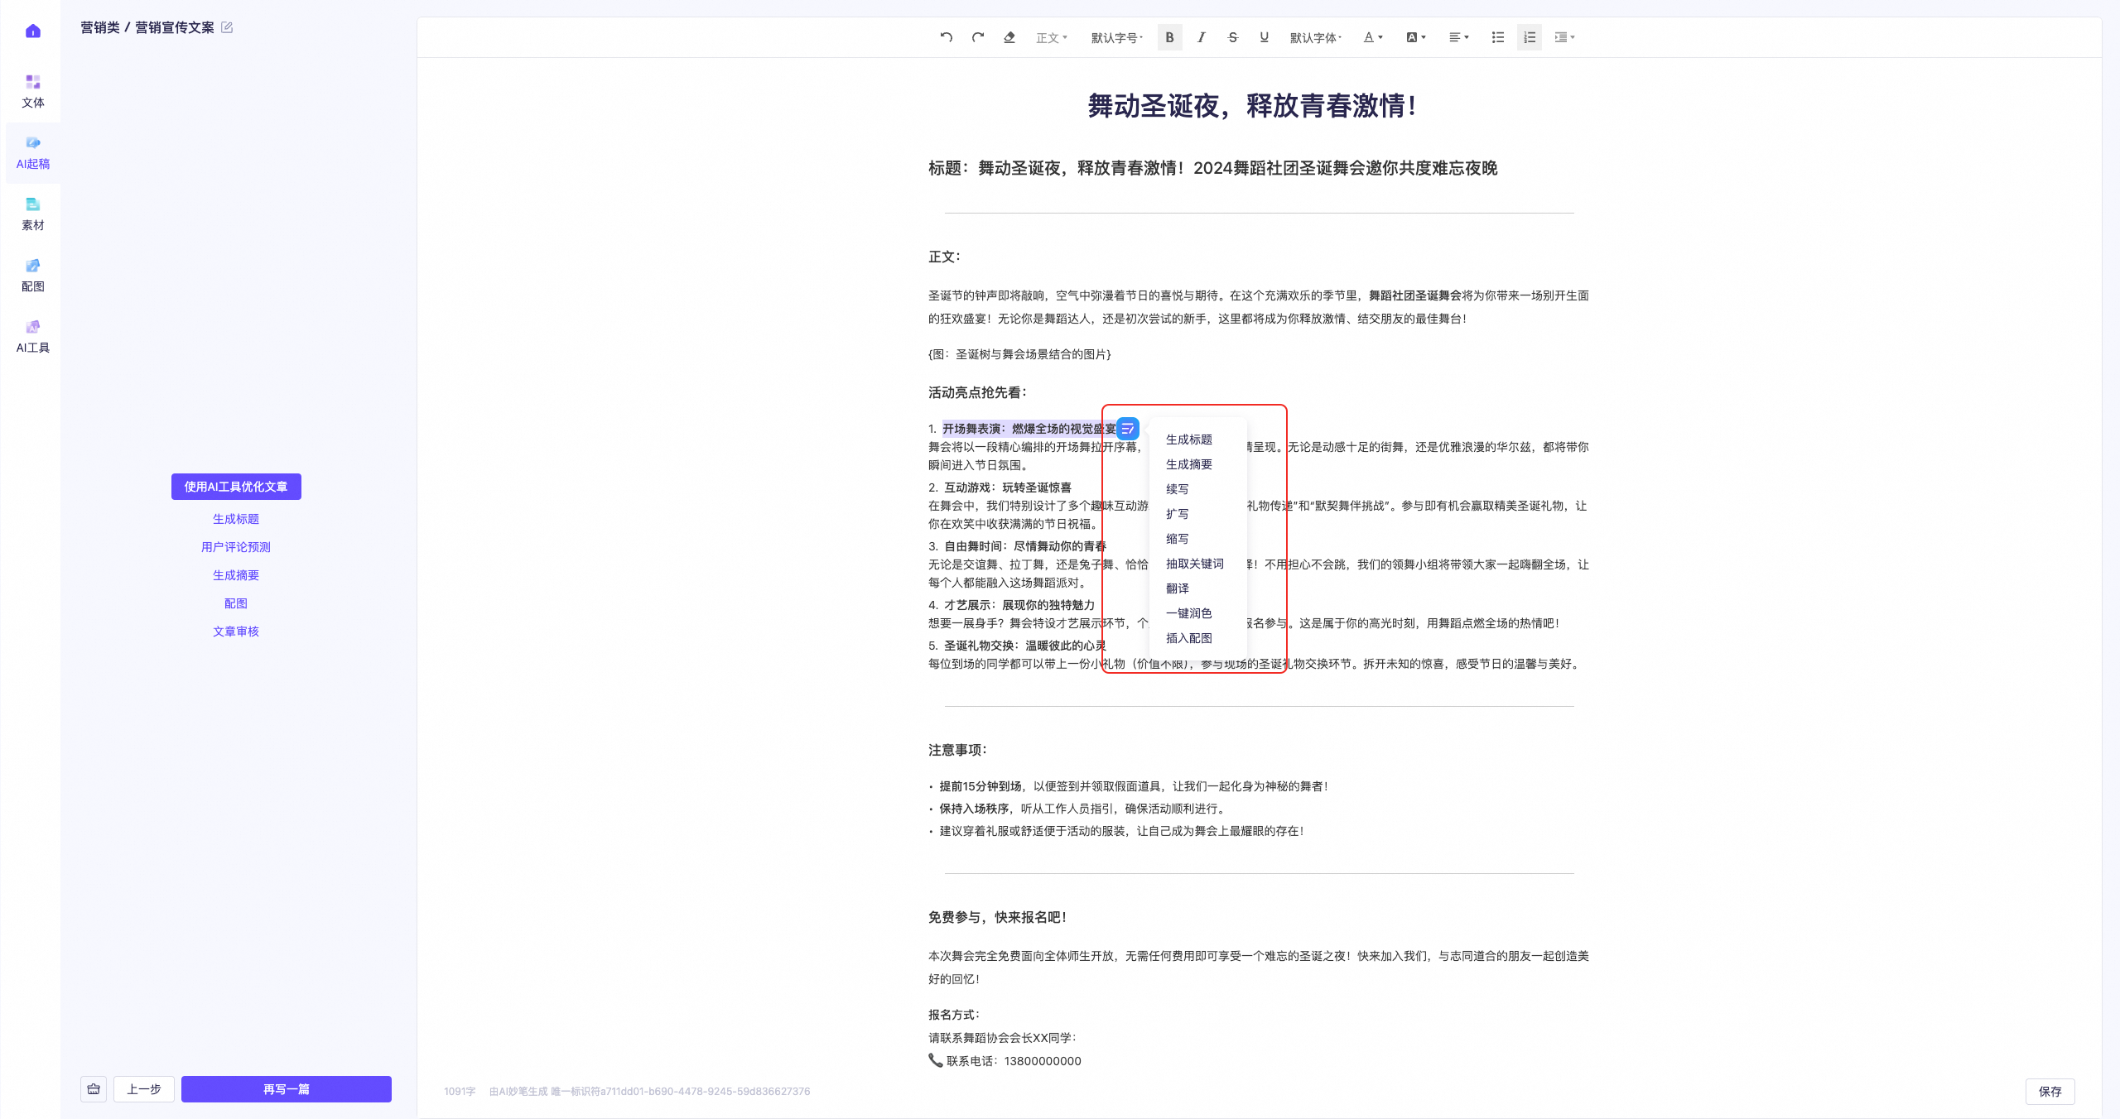Choose 扩写 in the popup menu

click(1178, 514)
